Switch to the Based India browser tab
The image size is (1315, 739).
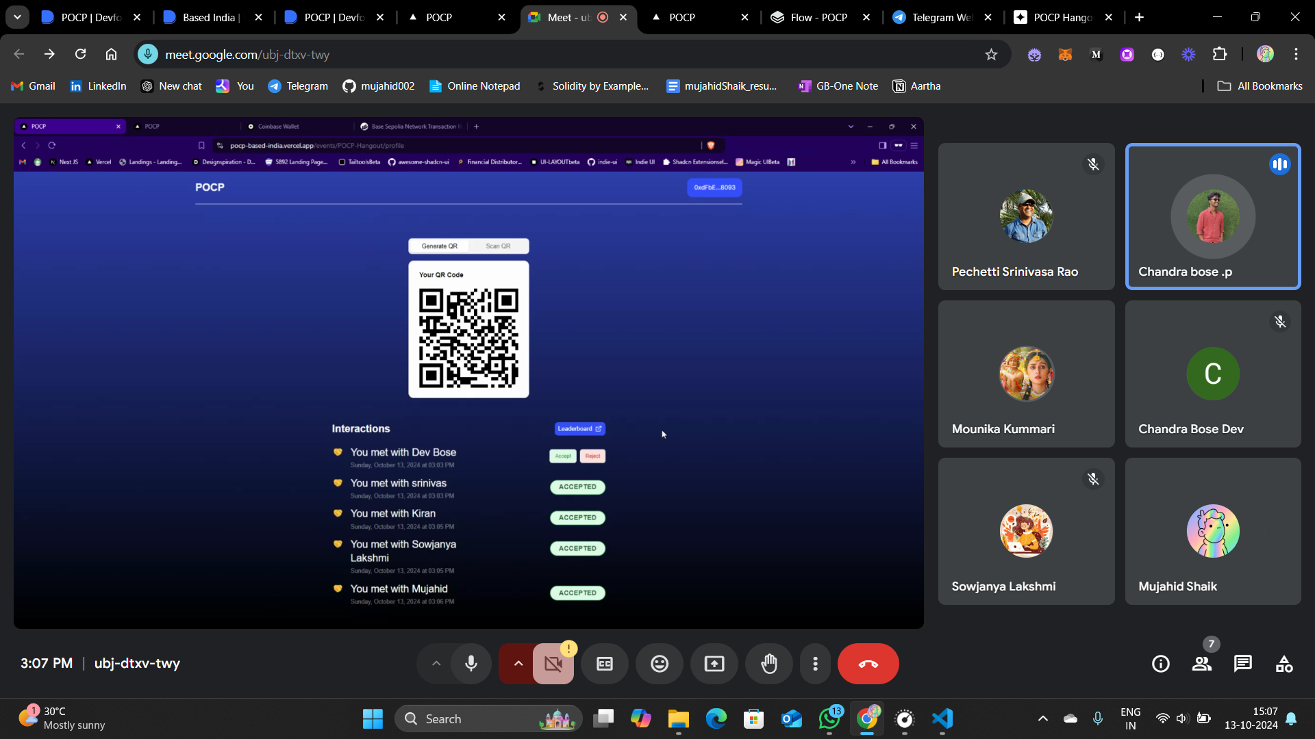[212, 17]
